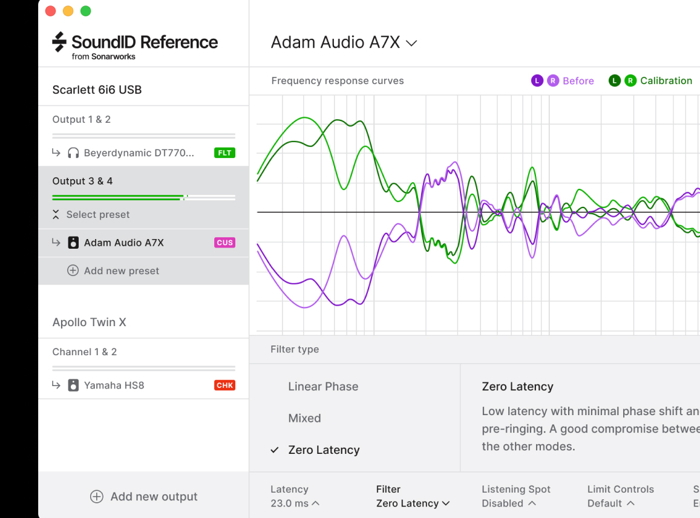Click the SoundID Reference logo icon
Viewport: 700px width, 518px height.
pyautogui.click(x=59, y=42)
